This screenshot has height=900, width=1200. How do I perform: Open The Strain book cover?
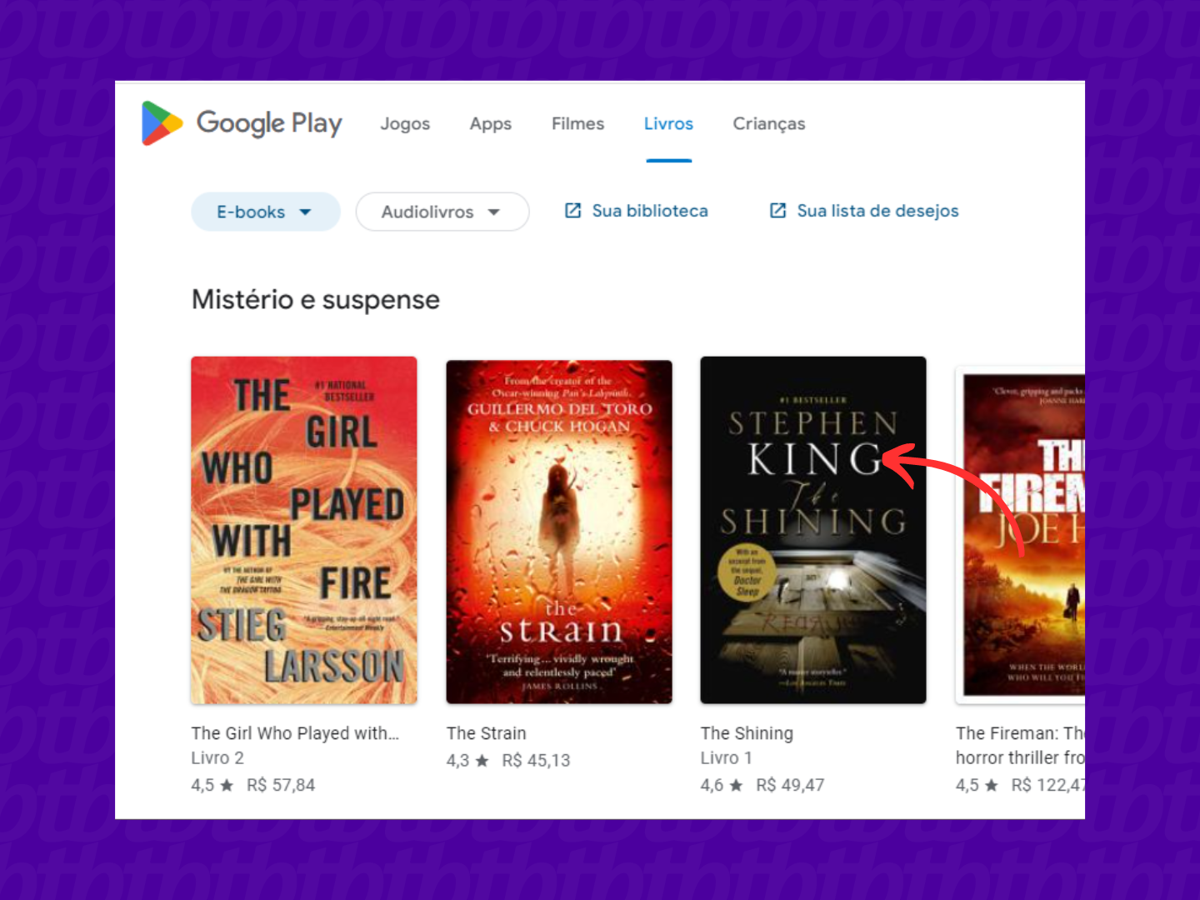point(559,532)
